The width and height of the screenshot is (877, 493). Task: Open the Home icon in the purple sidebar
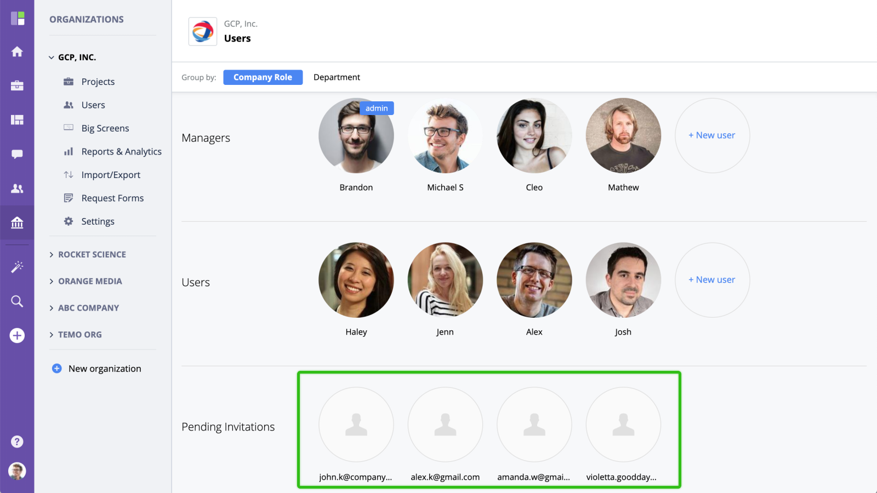[17, 51]
